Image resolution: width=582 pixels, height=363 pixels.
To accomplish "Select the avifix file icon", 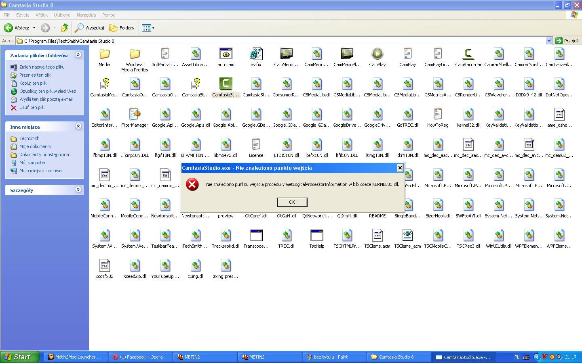I will pos(256,54).
